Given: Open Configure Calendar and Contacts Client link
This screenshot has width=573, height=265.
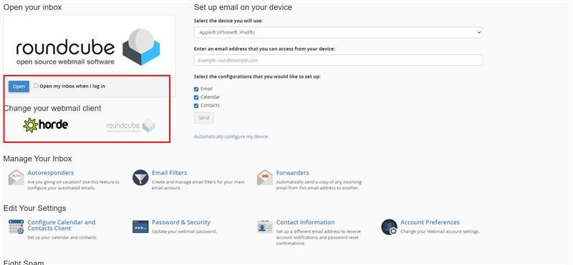Looking at the screenshot, I should (x=62, y=225).
